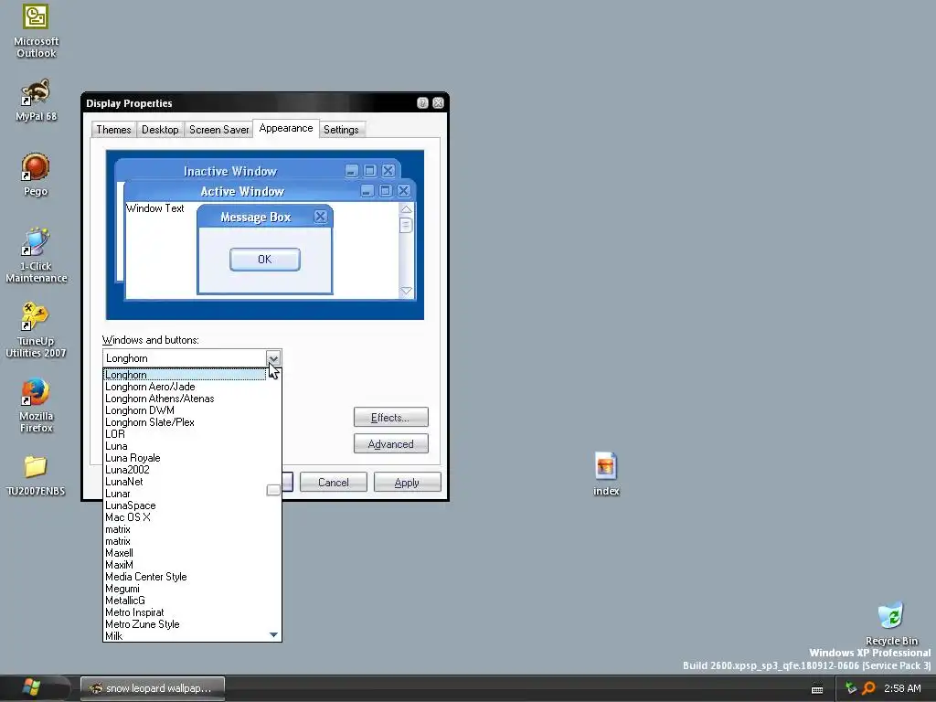This screenshot has width=936, height=702.
Task: Choose Luna Royale style
Action: coord(185,458)
